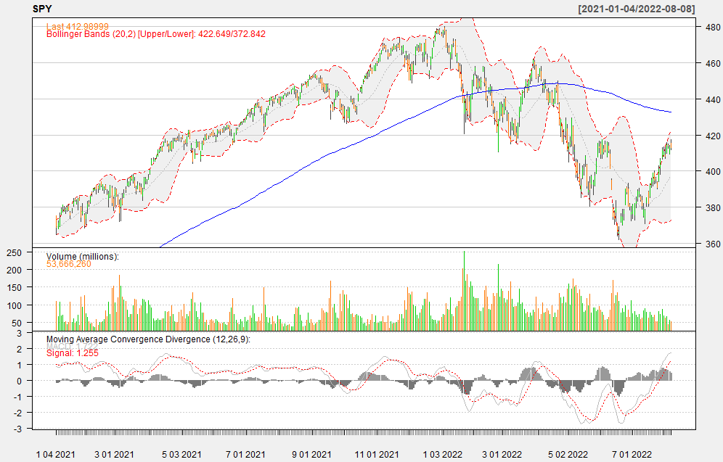Click the 480 price axis label

click(x=713, y=27)
